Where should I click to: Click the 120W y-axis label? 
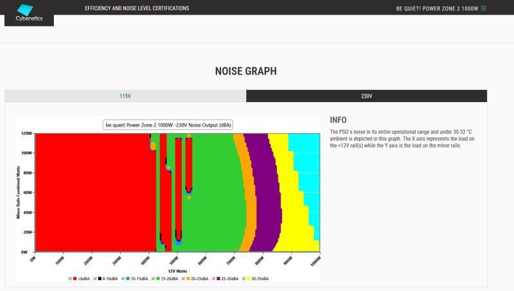[x=26, y=134]
